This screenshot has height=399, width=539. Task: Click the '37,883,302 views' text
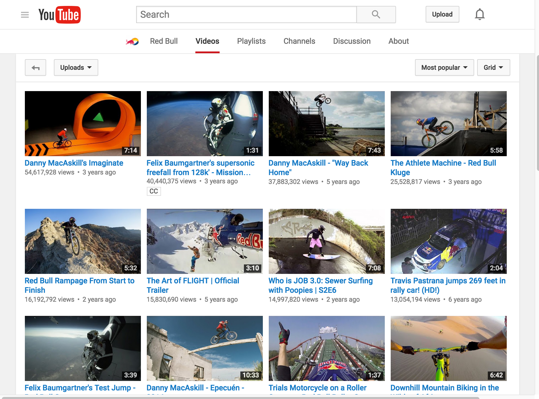pos(293,182)
